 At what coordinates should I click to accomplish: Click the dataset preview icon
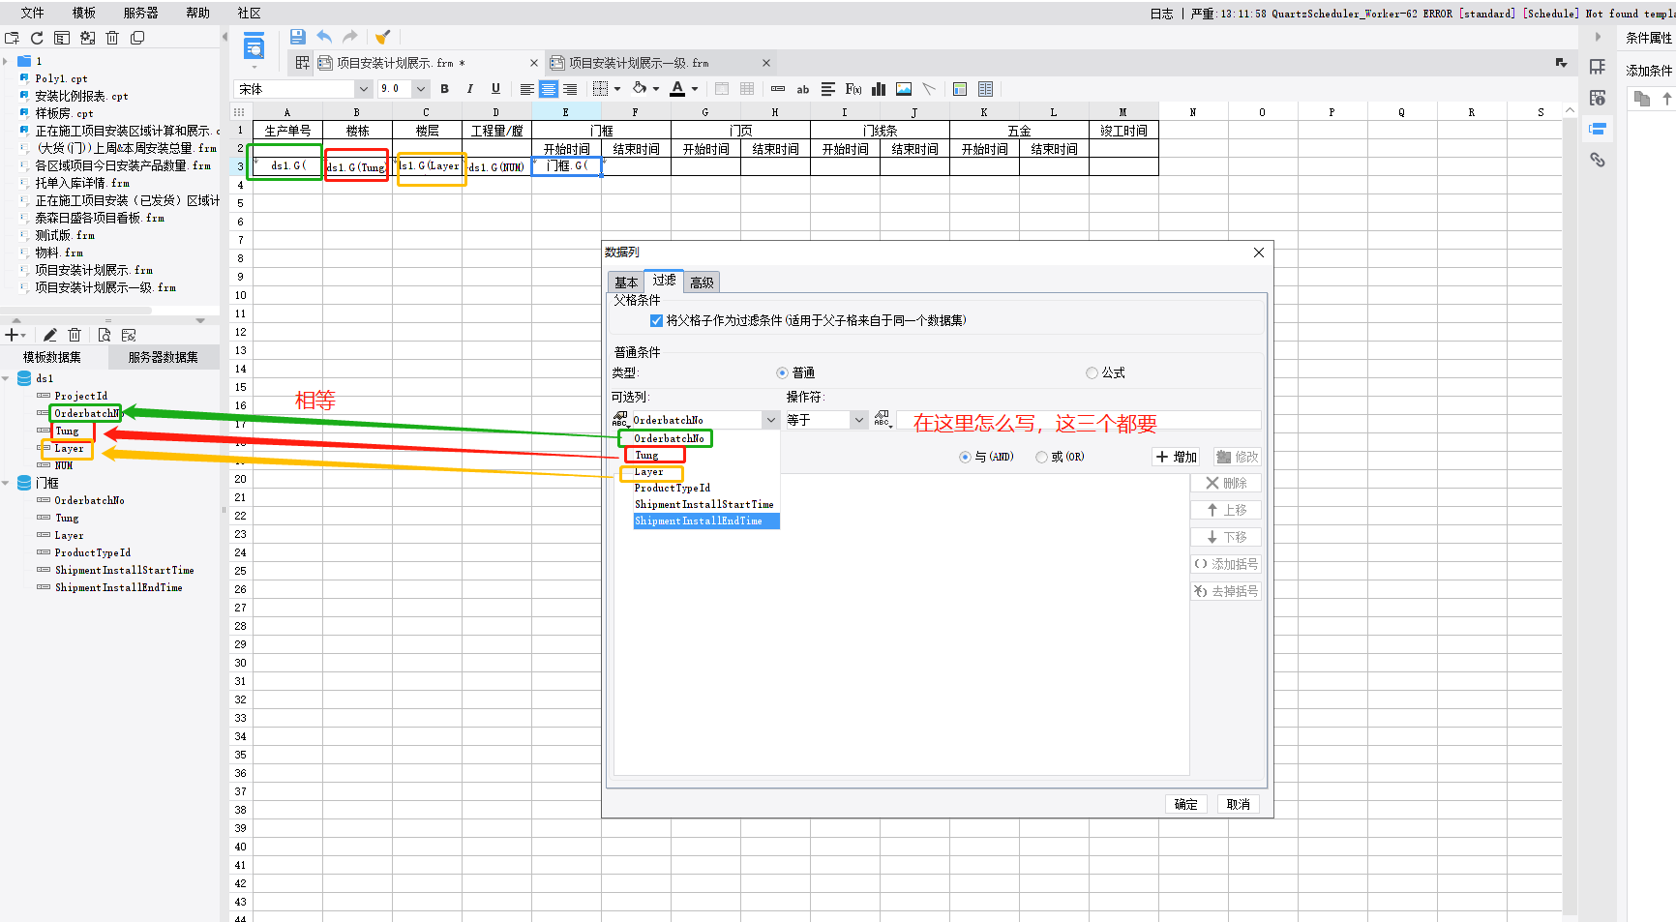point(105,335)
